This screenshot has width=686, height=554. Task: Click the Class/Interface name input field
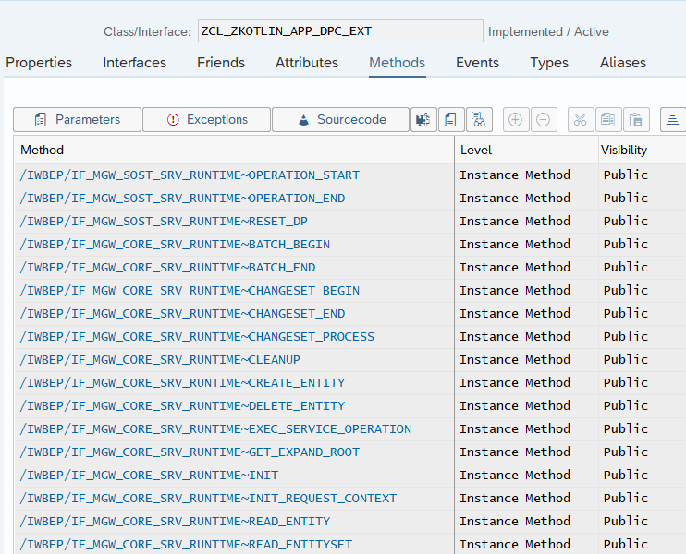(340, 31)
